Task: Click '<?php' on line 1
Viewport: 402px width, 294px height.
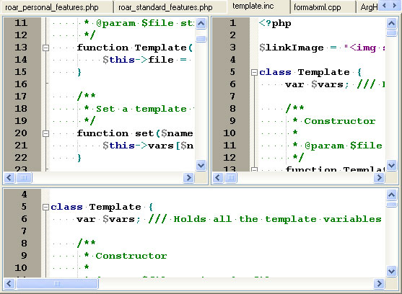Action: (x=275, y=24)
